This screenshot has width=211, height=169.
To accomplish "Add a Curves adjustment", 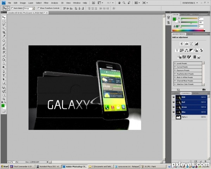I will pos(191,44).
